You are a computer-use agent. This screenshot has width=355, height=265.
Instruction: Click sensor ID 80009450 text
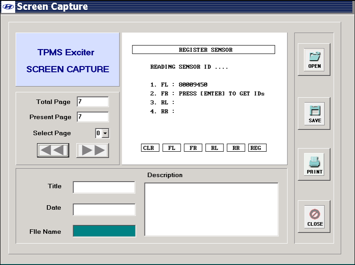tap(193, 84)
